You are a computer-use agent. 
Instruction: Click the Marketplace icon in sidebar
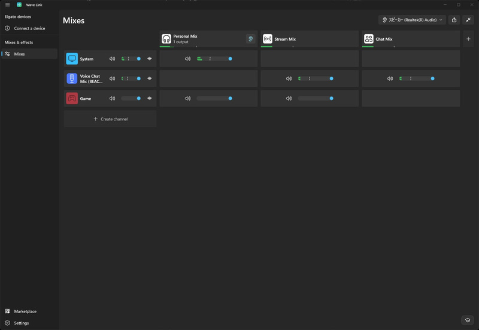[x=7, y=311]
